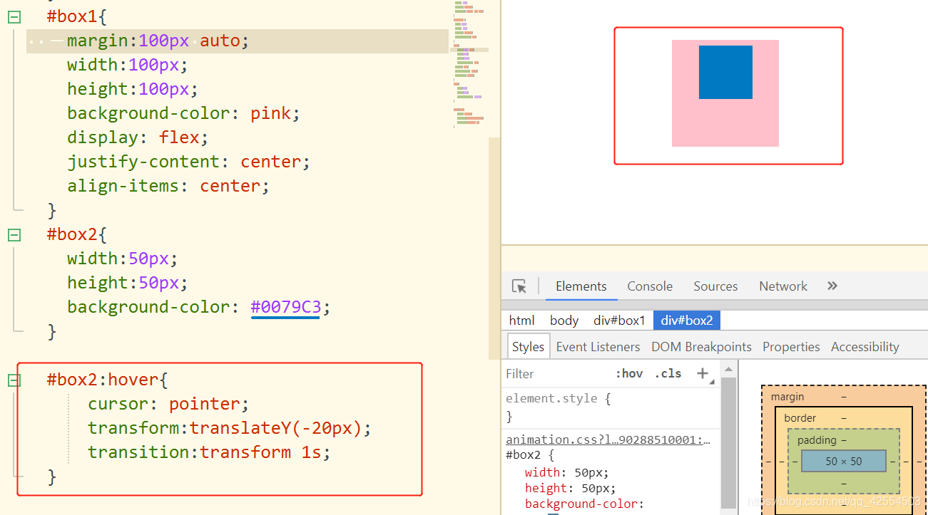Select div#box2 in the breadcrumb
The width and height of the screenshot is (928, 515).
click(x=687, y=321)
